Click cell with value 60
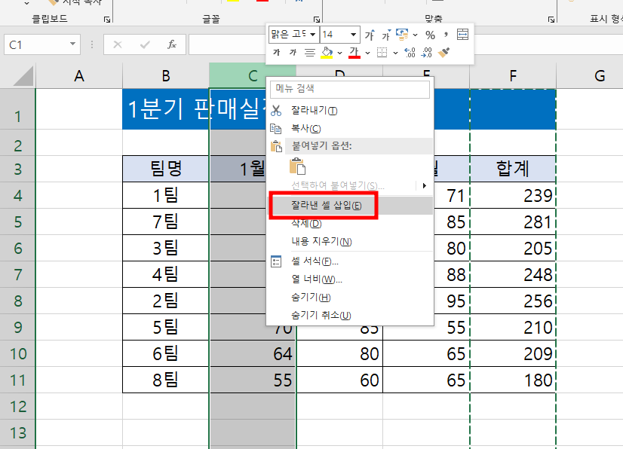This screenshot has width=623, height=449. click(339, 380)
